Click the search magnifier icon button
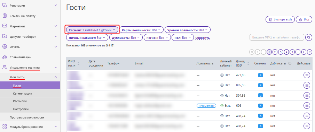Image resolution: width=315 pixels, height=132 pixels. point(309,37)
